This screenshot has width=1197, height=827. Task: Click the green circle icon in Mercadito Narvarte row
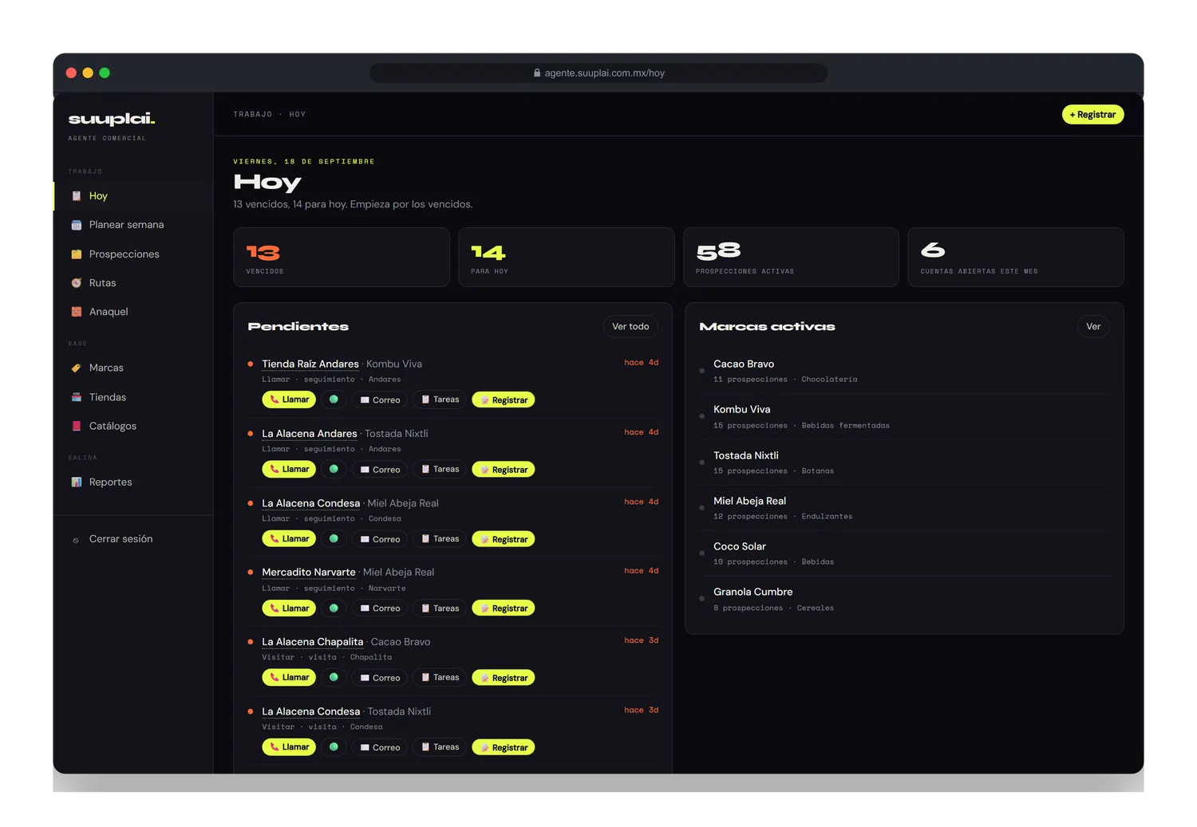334,608
